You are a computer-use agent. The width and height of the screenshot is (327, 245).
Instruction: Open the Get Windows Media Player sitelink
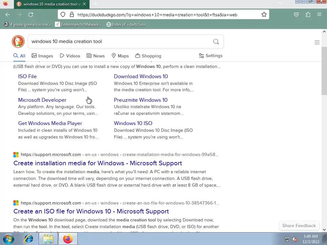50,123
